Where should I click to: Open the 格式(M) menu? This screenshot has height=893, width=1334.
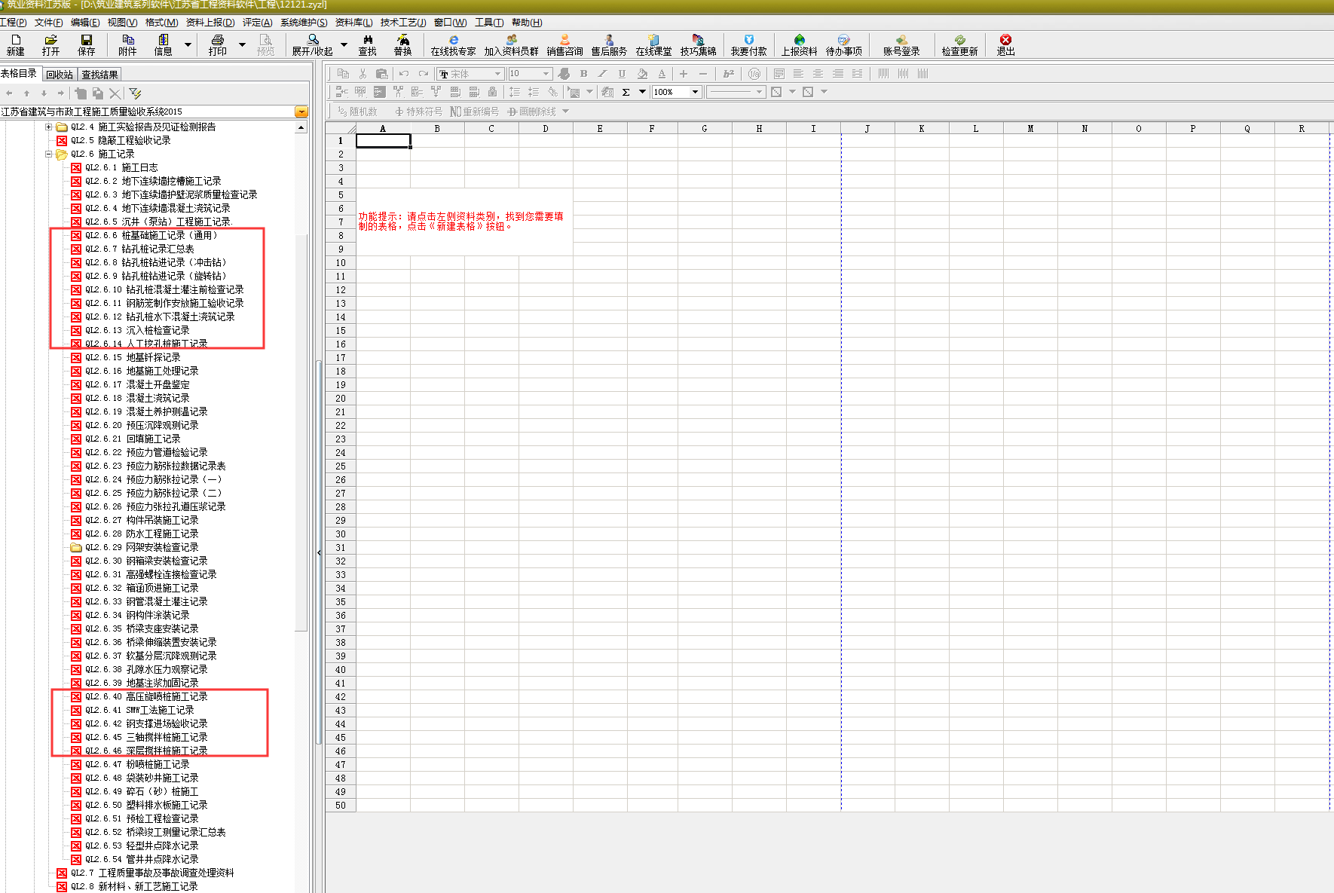[x=162, y=23]
